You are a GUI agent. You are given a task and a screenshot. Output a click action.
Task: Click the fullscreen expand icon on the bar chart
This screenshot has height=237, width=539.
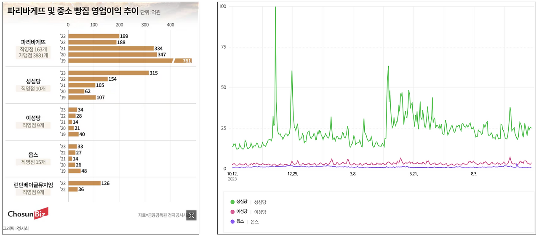tap(191, 216)
